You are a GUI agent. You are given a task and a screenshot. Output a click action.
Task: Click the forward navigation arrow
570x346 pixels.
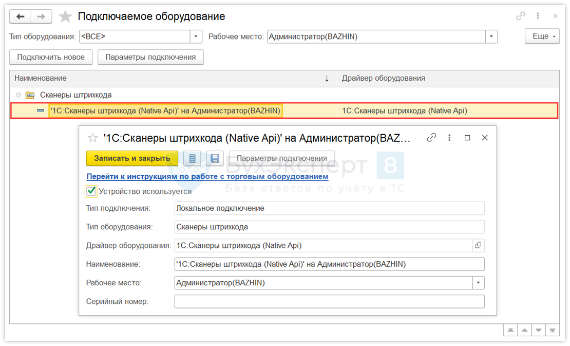(42, 16)
